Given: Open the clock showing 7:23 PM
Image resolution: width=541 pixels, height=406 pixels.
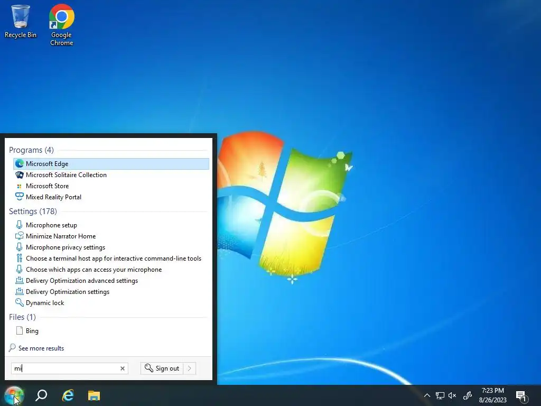Looking at the screenshot, I should tap(493, 395).
